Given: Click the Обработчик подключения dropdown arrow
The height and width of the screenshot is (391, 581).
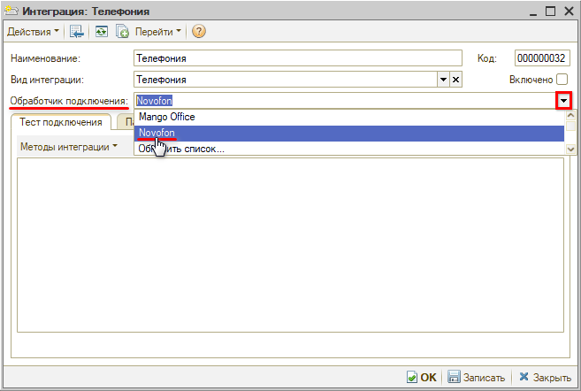Looking at the screenshot, I should (x=563, y=101).
